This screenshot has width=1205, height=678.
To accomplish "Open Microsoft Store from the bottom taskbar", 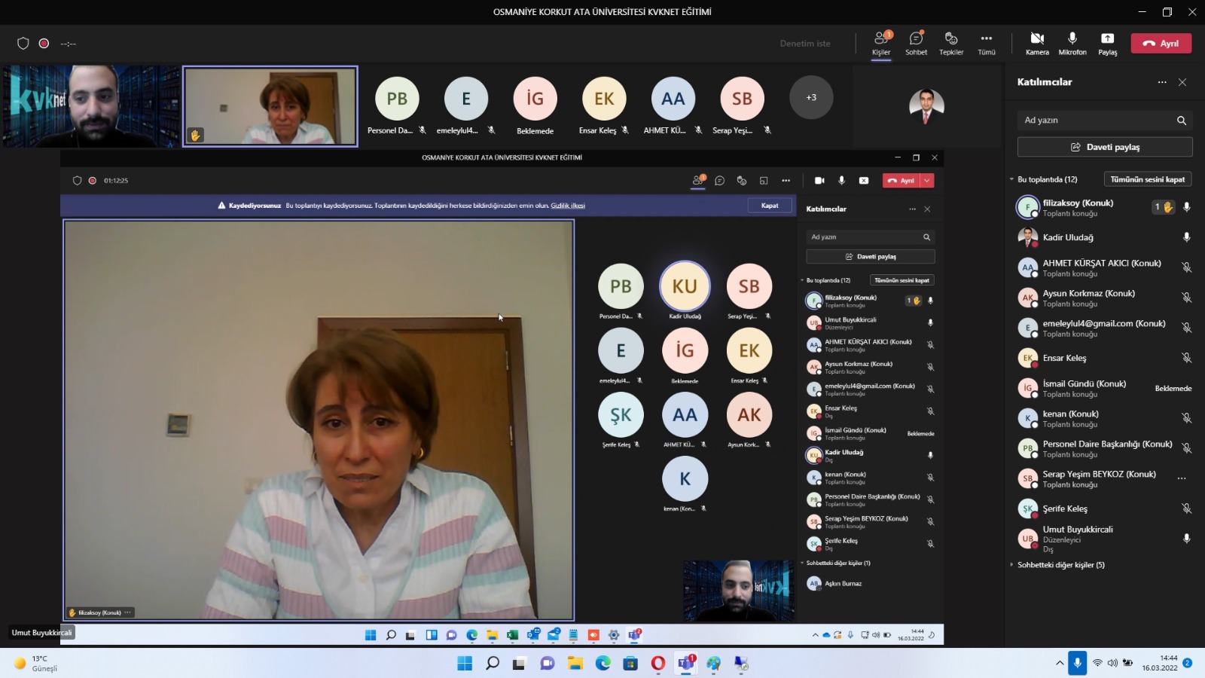I will 630,663.
